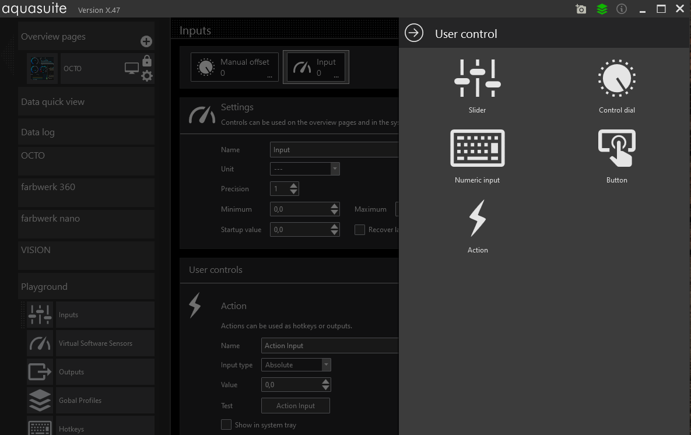Screen dimensions: 691x435
Task: Toggle the Recover last value checkbox
Action: point(360,230)
